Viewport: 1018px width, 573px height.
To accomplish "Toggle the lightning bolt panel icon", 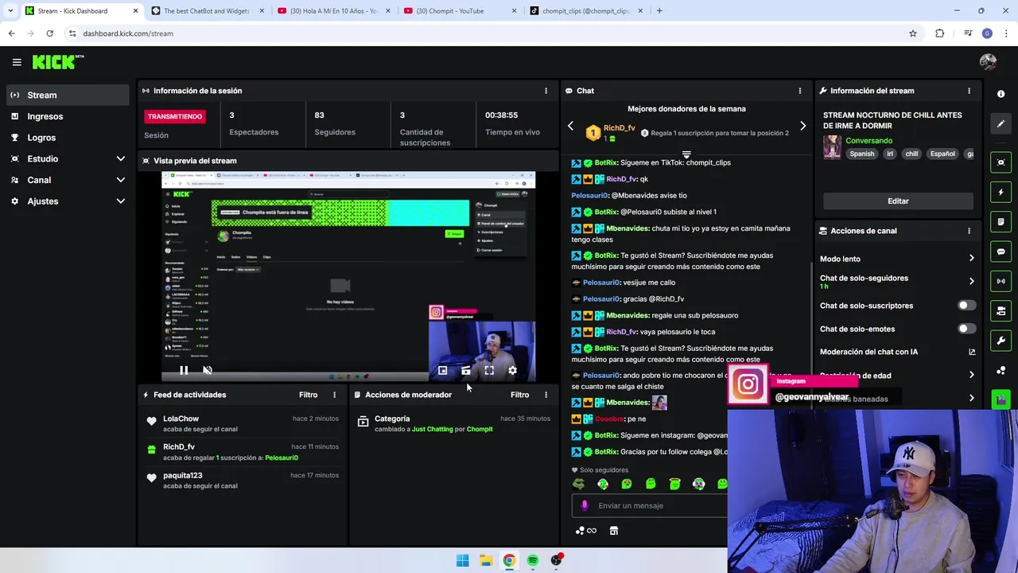I will pos(1001,192).
